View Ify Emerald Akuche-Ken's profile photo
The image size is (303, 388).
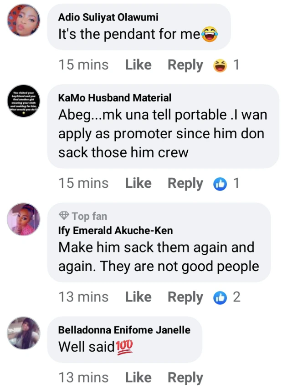point(24,219)
